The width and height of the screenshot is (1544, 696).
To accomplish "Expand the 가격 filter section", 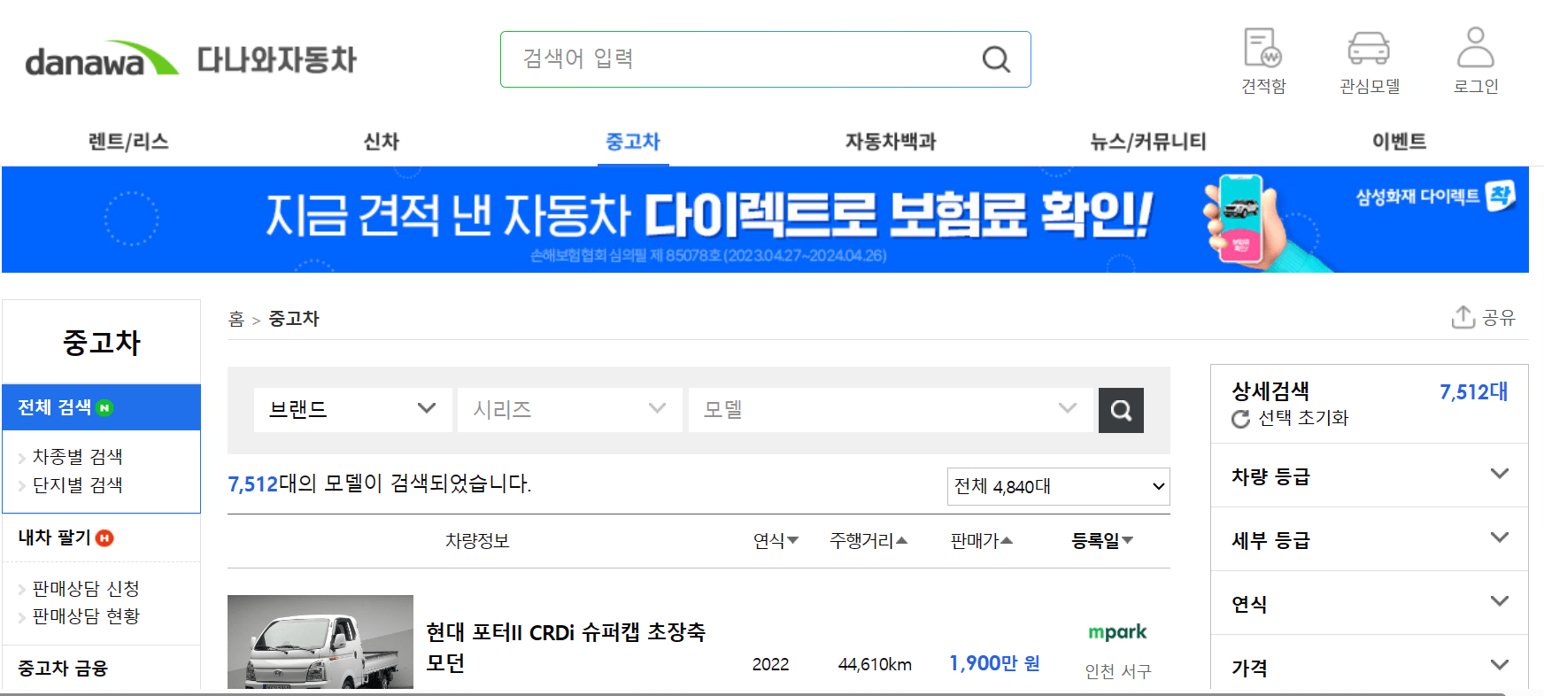I will (x=1370, y=664).
